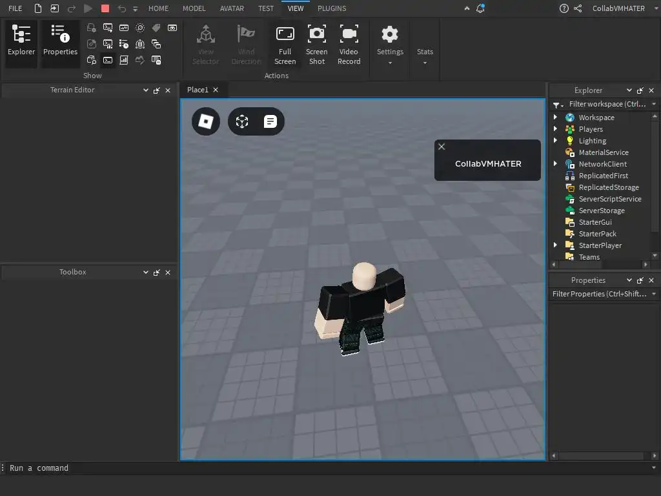
Task: Click the VR headset icon in Show group
Action: tap(172, 28)
